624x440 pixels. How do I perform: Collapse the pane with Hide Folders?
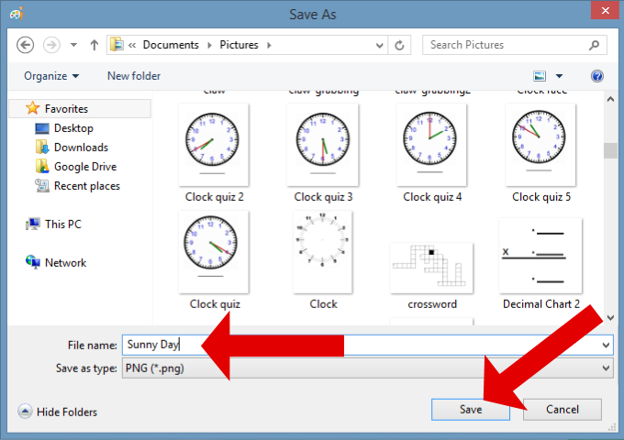pyautogui.click(x=59, y=412)
